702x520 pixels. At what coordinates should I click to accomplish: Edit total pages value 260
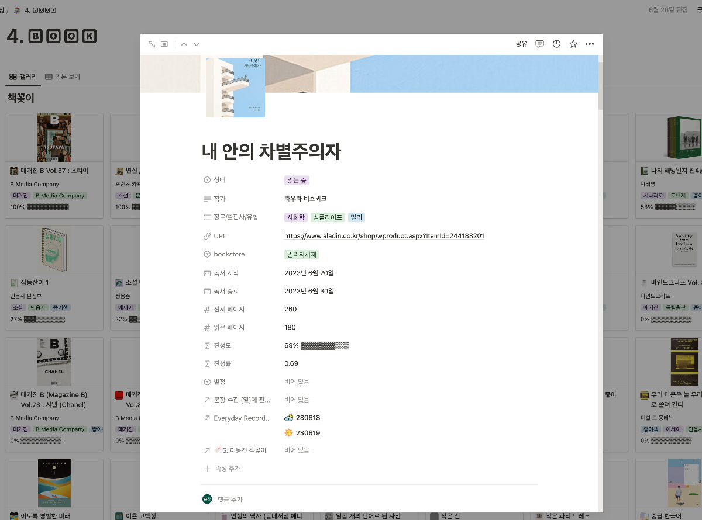(290, 309)
